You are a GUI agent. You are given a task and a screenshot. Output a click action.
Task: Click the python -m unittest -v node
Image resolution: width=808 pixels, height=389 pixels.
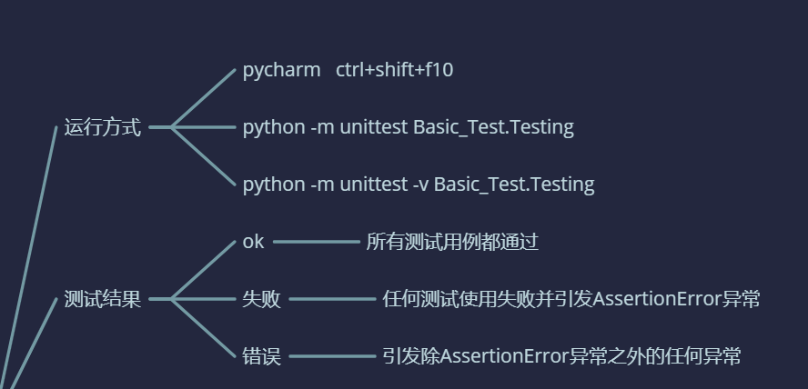pos(418,185)
